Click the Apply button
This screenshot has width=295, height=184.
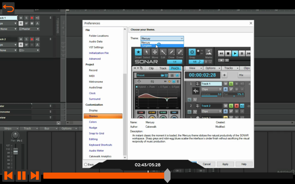tap(225, 164)
